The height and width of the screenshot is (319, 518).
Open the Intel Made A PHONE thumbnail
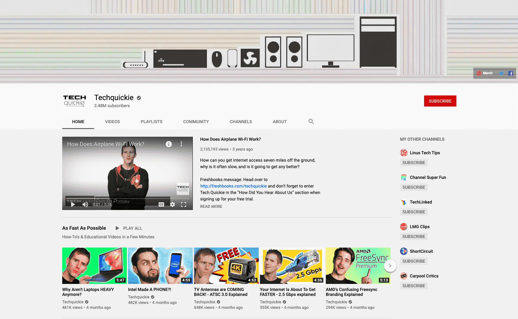point(160,266)
